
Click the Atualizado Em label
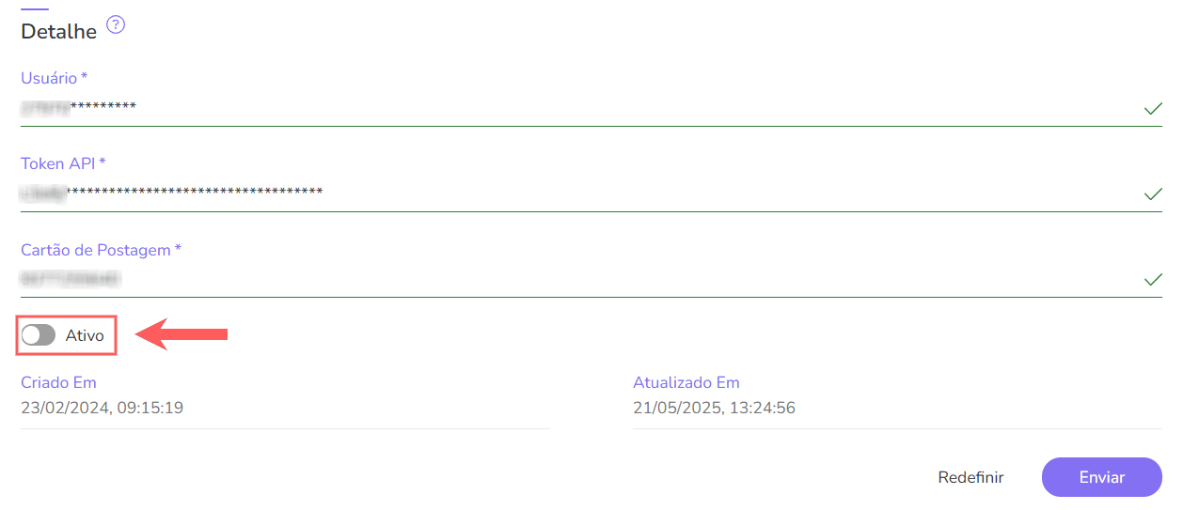tap(686, 382)
